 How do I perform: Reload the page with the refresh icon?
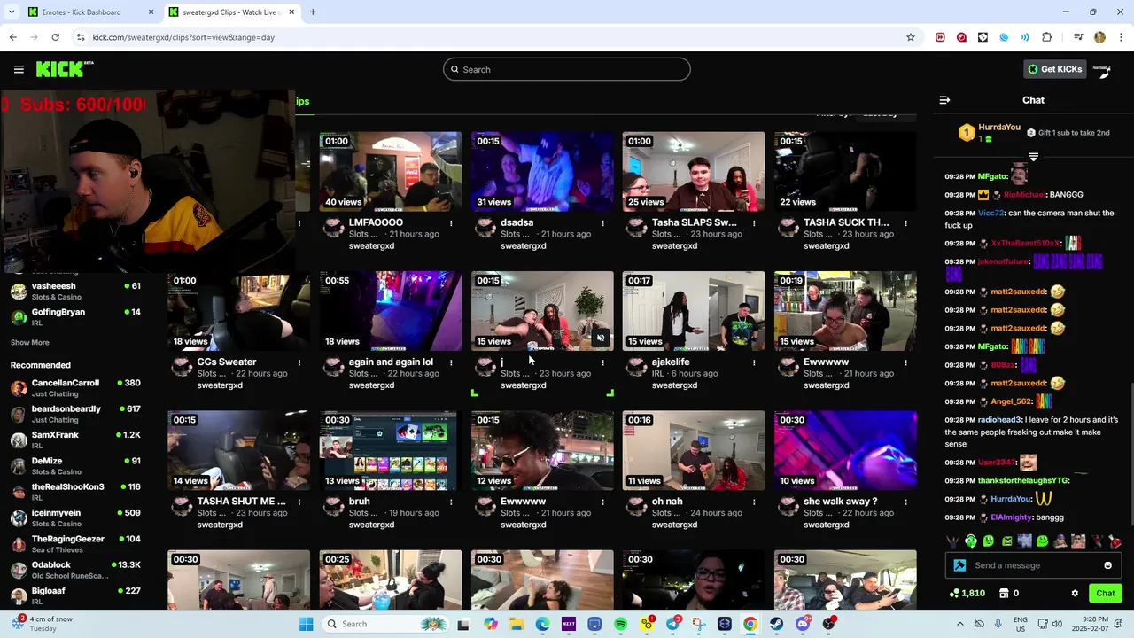click(55, 37)
